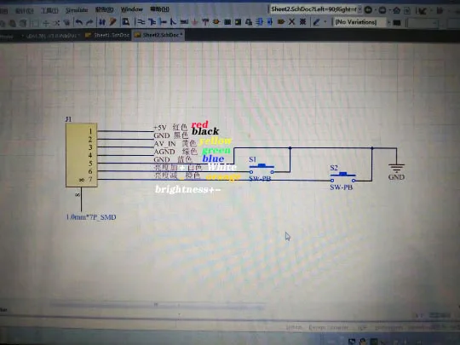Viewport: 460px width, 345px height.
Task: Click the 1.0mm*7P_SMD component label
Action: coord(91,217)
